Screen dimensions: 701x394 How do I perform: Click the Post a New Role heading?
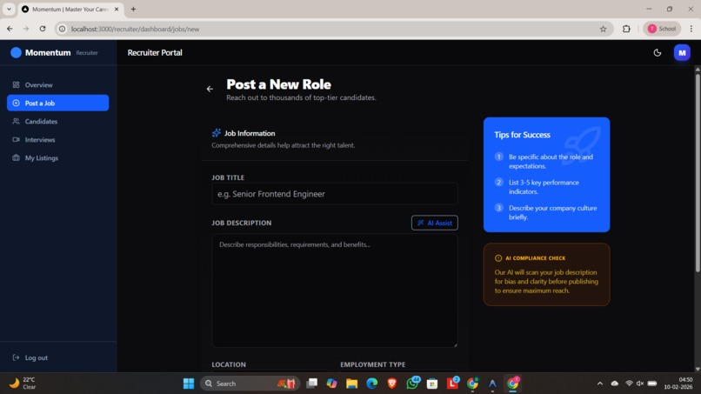tap(278, 84)
